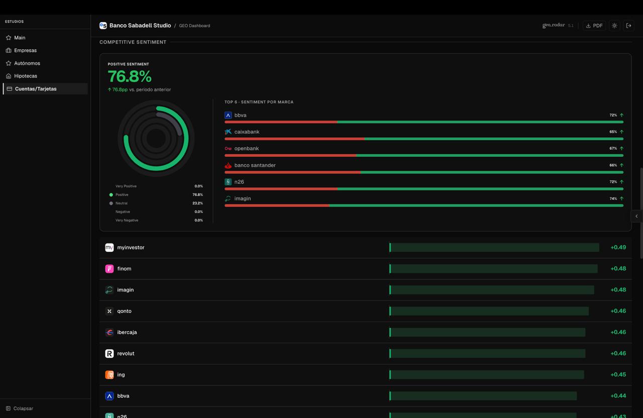Screen dimensions: 643x418
Task: Go to the Autónomos study
Action: (27, 63)
